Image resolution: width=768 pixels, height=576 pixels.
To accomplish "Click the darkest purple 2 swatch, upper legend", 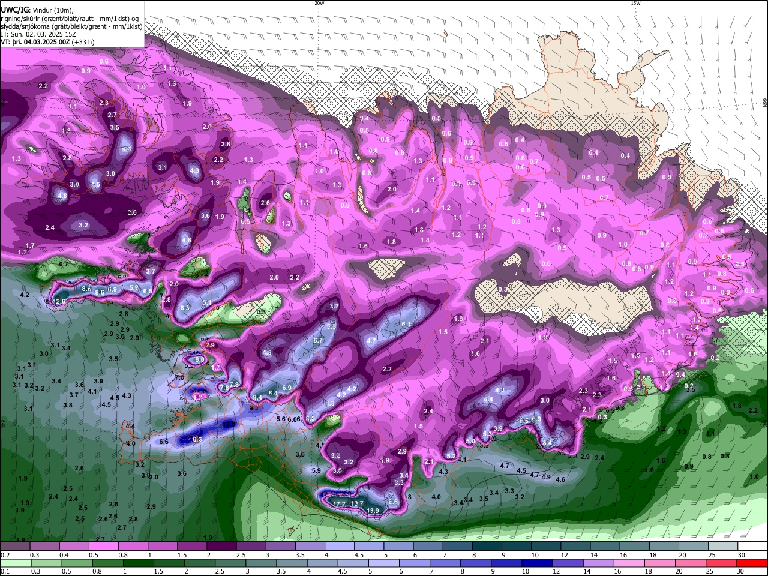I will 221,547.
